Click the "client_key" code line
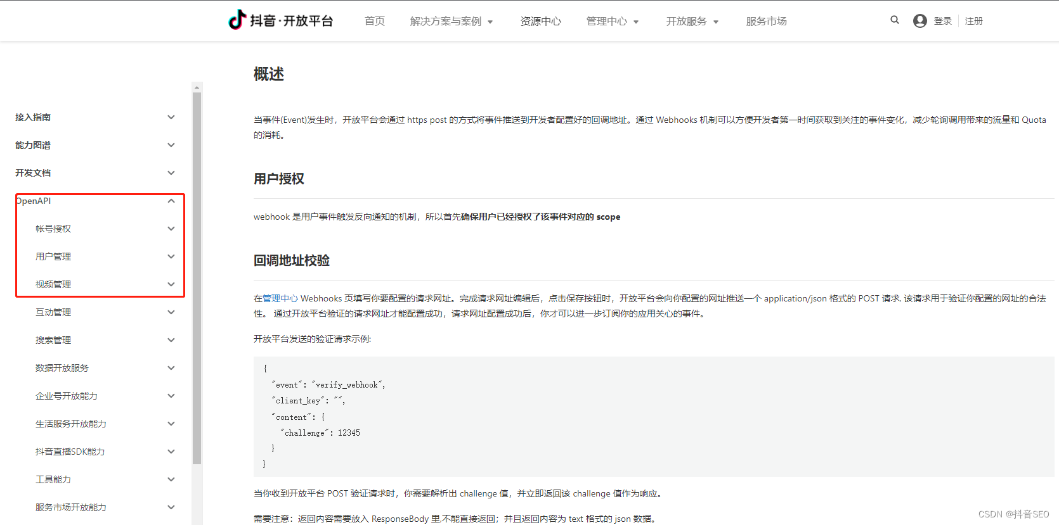 point(308,401)
